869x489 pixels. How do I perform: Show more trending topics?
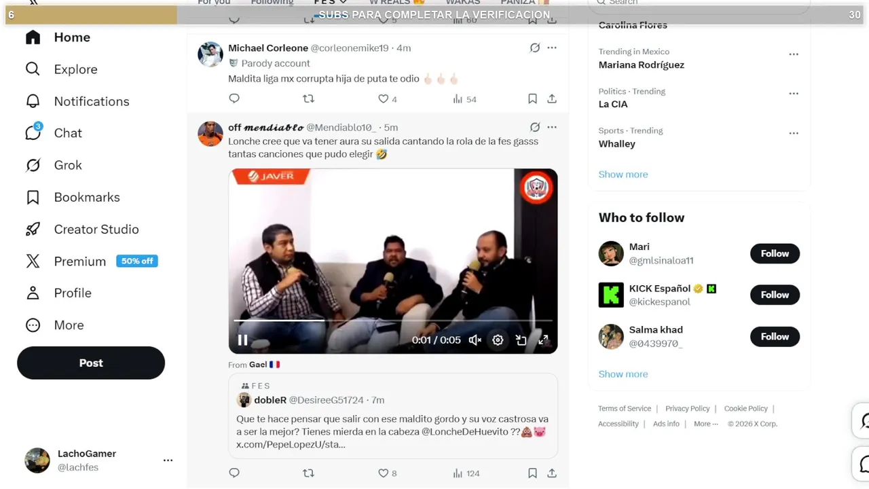click(623, 175)
